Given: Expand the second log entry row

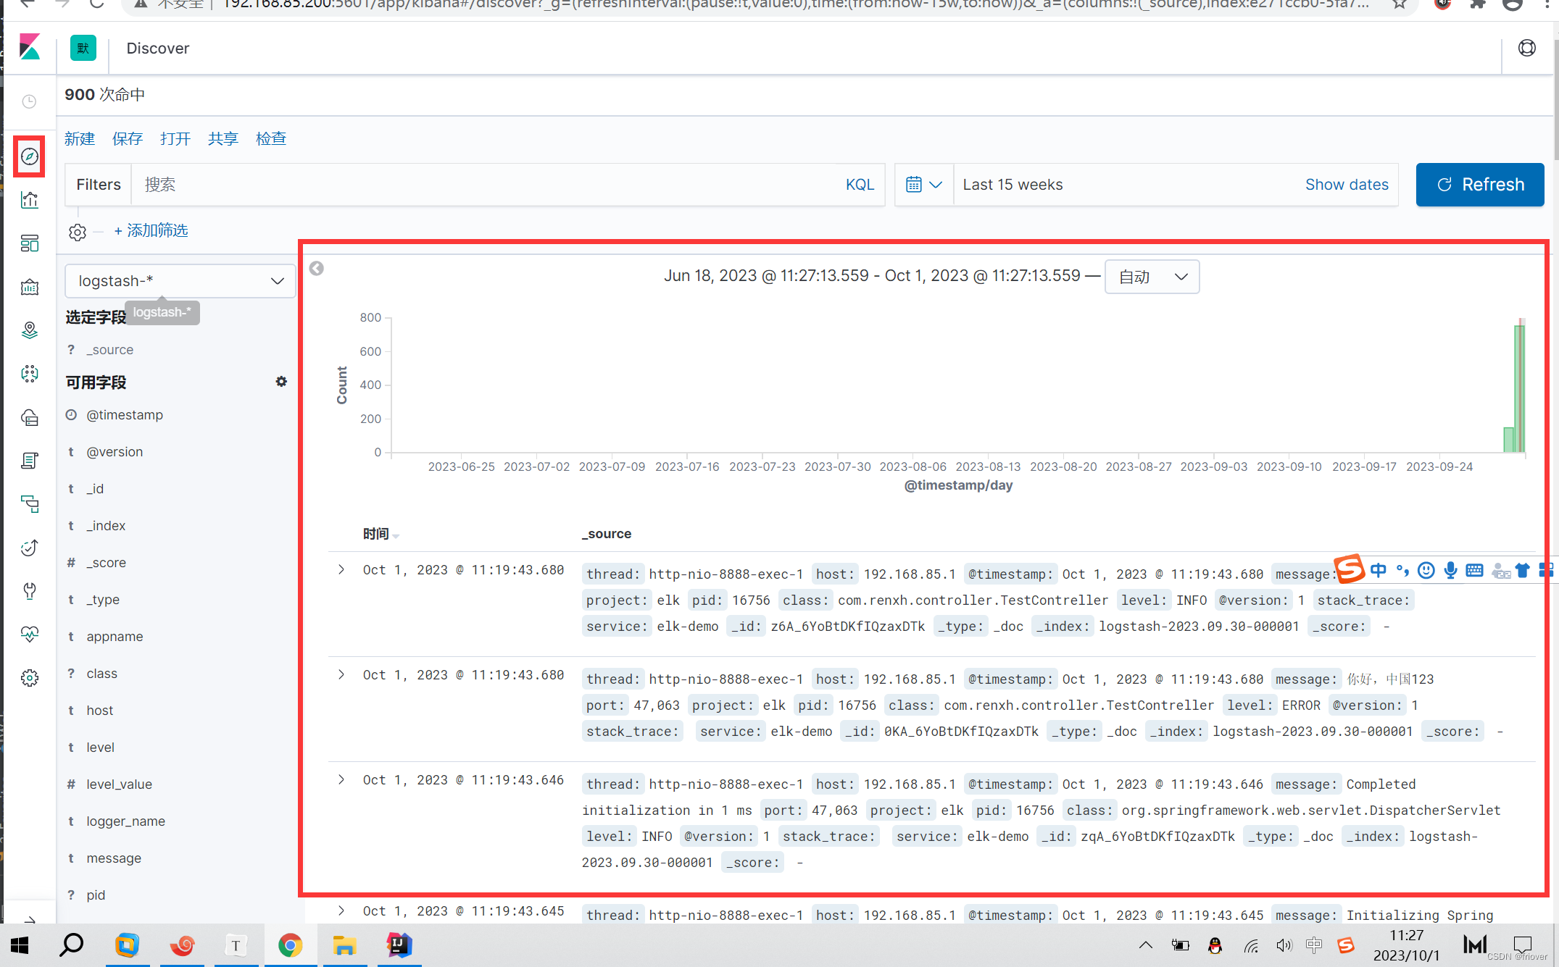Looking at the screenshot, I should 341,674.
